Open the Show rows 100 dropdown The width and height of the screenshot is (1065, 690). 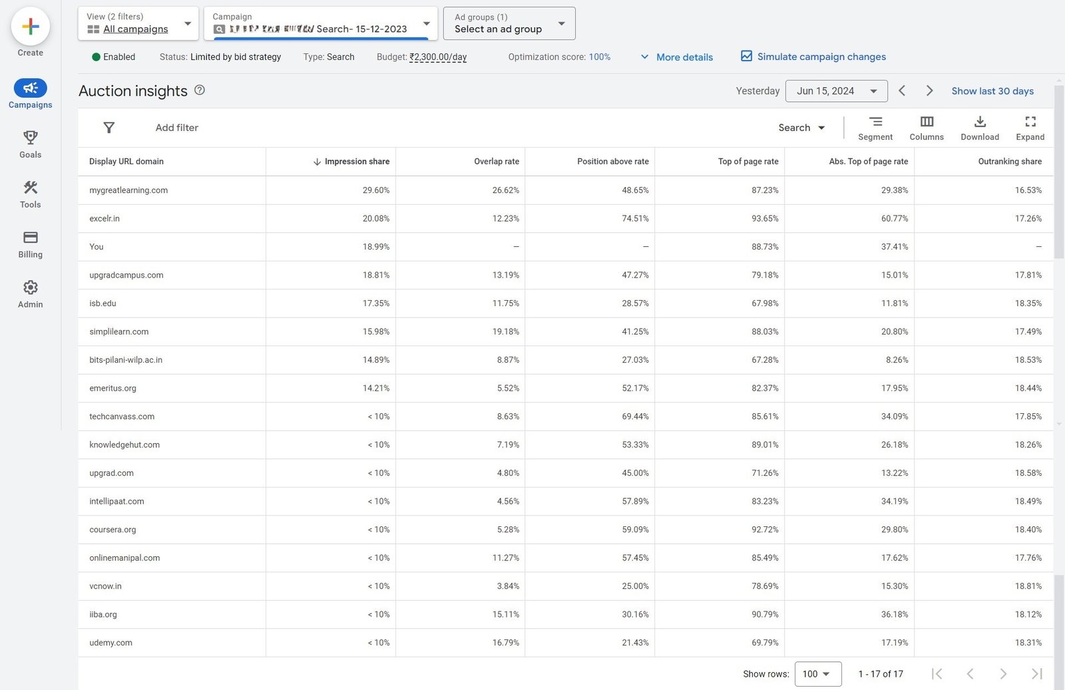tap(817, 674)
